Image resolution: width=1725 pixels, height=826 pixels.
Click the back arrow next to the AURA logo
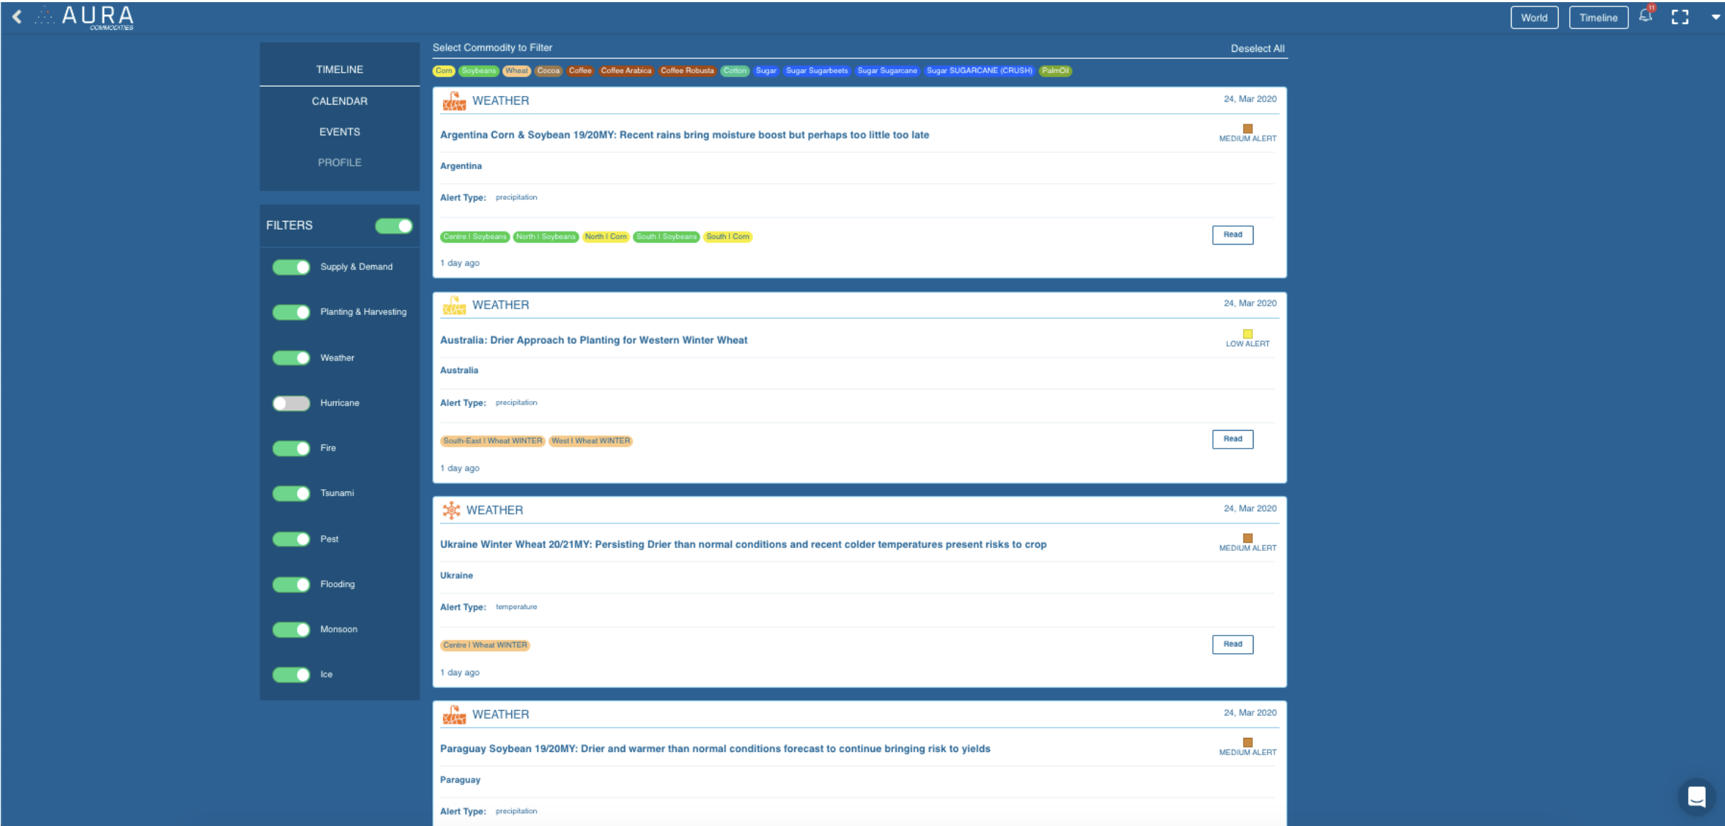point(16,16)
